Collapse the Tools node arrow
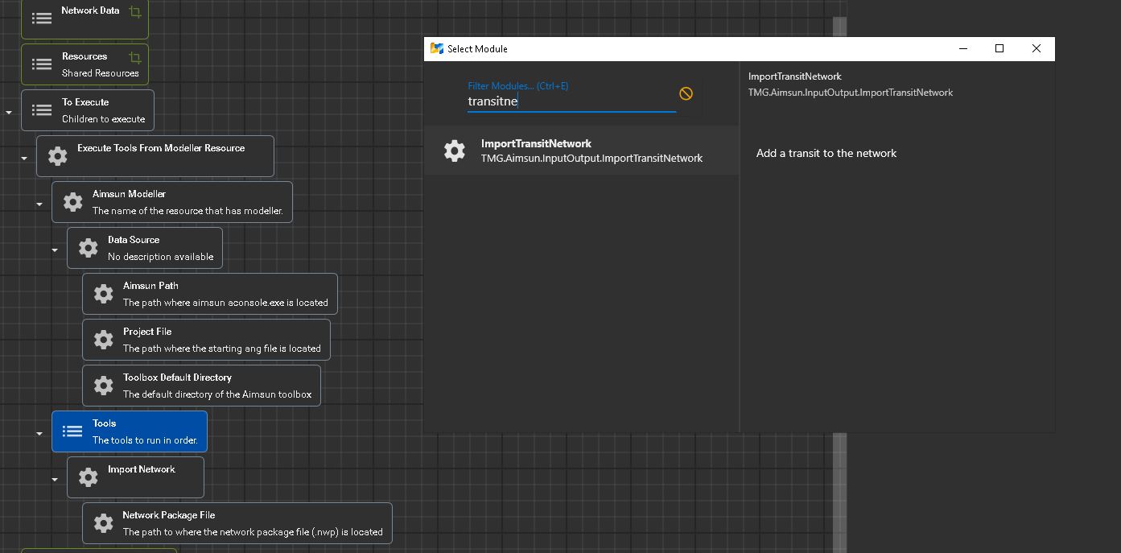 tap(39, 433)
